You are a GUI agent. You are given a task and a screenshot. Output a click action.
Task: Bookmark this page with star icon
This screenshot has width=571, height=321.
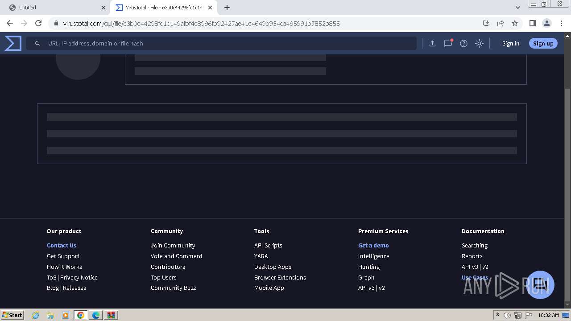(x=515, y=23)
